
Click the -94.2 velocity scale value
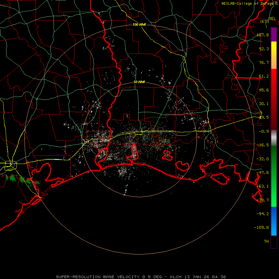(263, 214)
